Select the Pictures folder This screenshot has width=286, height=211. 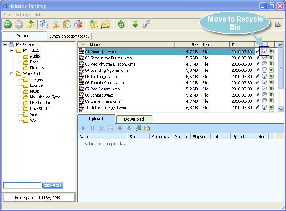click(37, 68)
